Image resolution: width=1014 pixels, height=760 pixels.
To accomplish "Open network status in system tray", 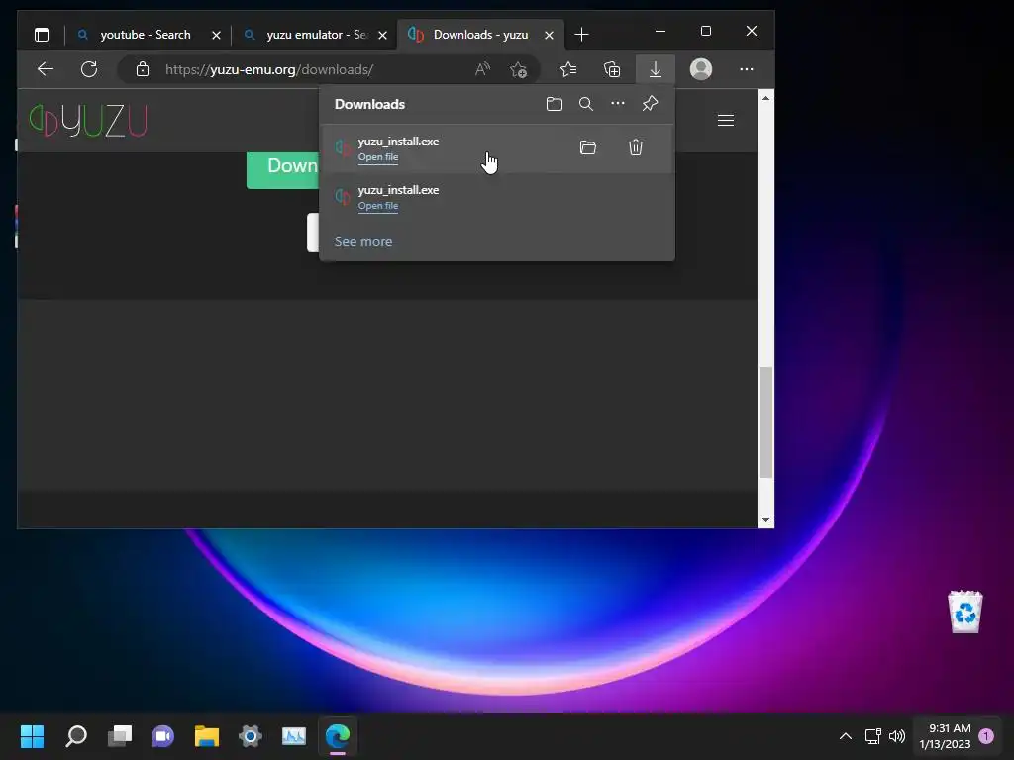I will 873,736.
